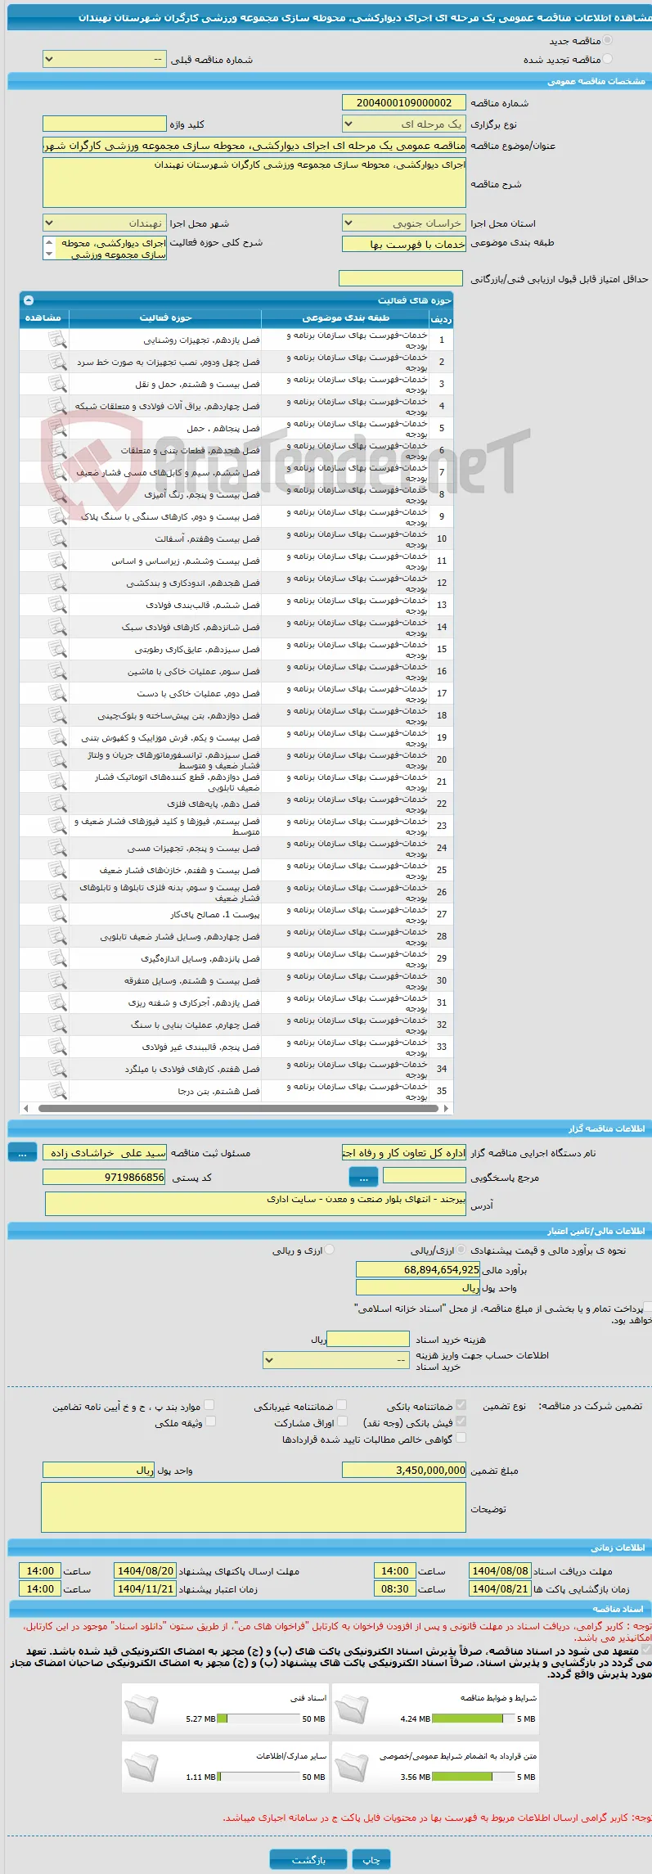Click the چاپ button

(x=371, y=1860)
